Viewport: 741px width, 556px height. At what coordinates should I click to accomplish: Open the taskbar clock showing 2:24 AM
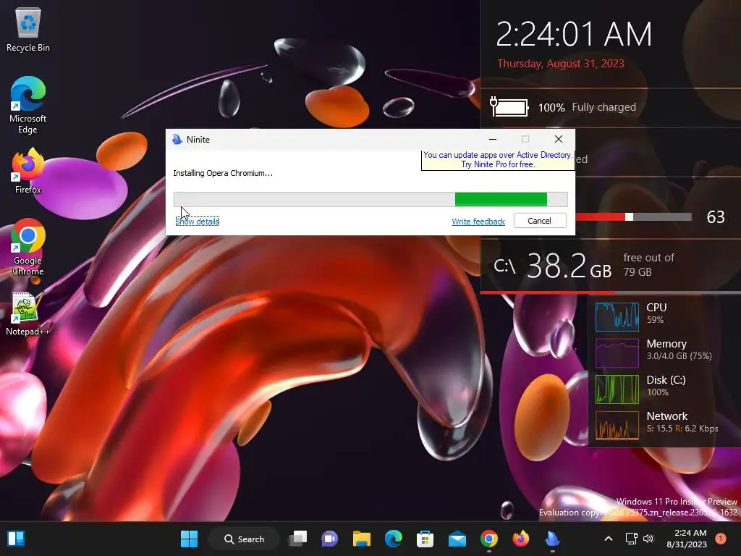coord(687,539)
